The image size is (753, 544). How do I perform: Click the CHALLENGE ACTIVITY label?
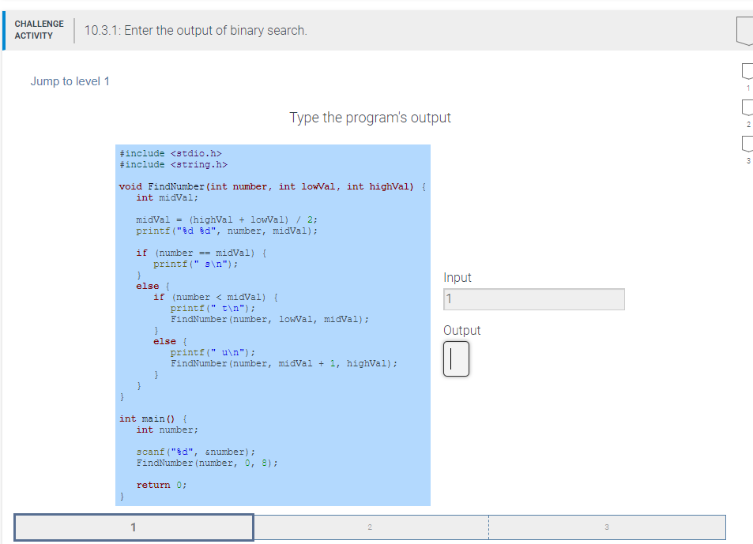click(x=39, y=29)
